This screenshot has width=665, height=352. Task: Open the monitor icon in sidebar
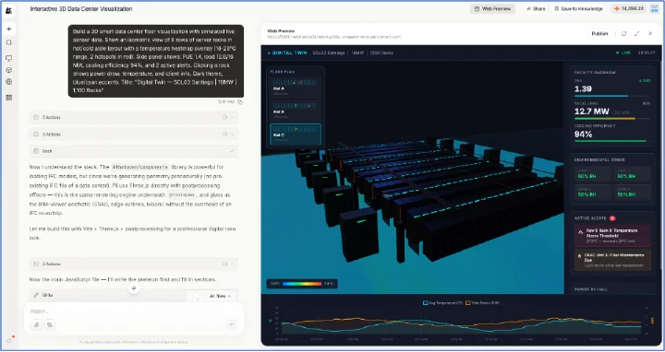(x=9, y=58)
